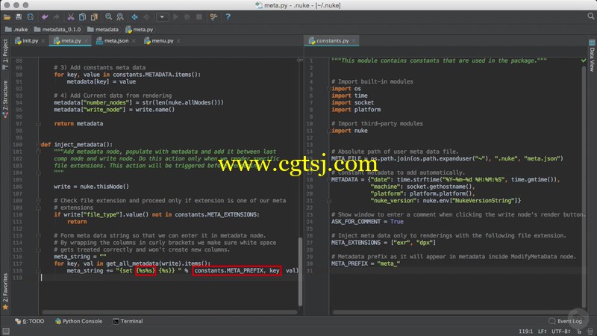The height and width of the screenshot is (336, 597).
Task: Click the LF line separator indicator
Action: [543, 332]
